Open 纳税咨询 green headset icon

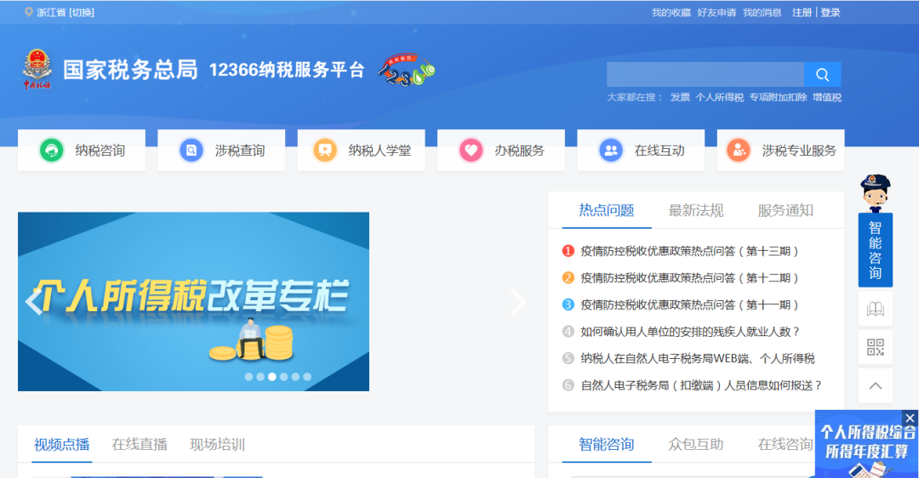(52, 151)
